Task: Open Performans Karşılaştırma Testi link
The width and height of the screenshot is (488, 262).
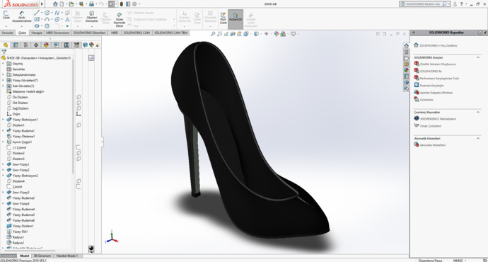Action: click(439, 79)
